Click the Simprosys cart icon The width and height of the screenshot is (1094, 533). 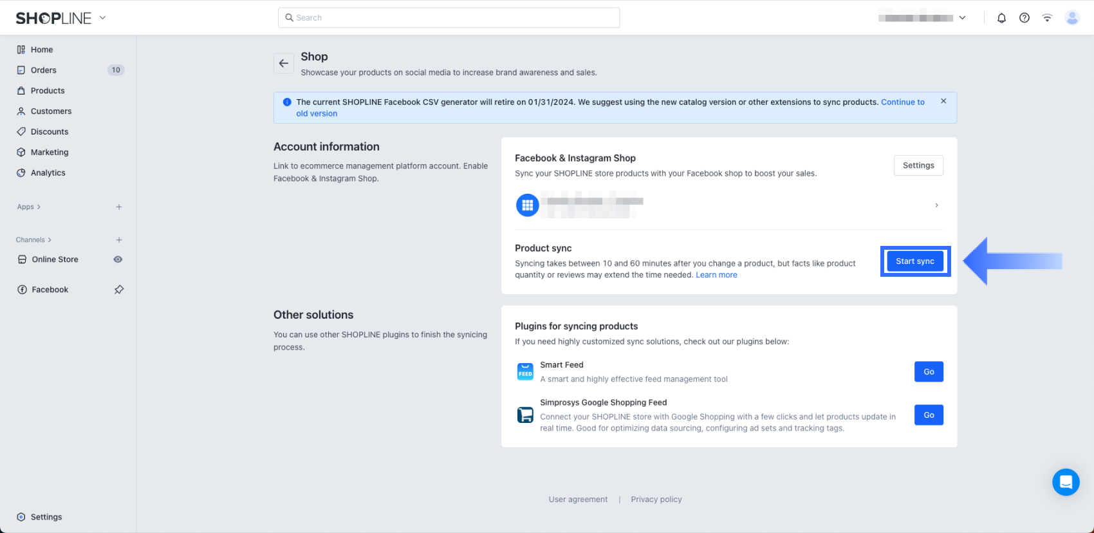(526, 415)
